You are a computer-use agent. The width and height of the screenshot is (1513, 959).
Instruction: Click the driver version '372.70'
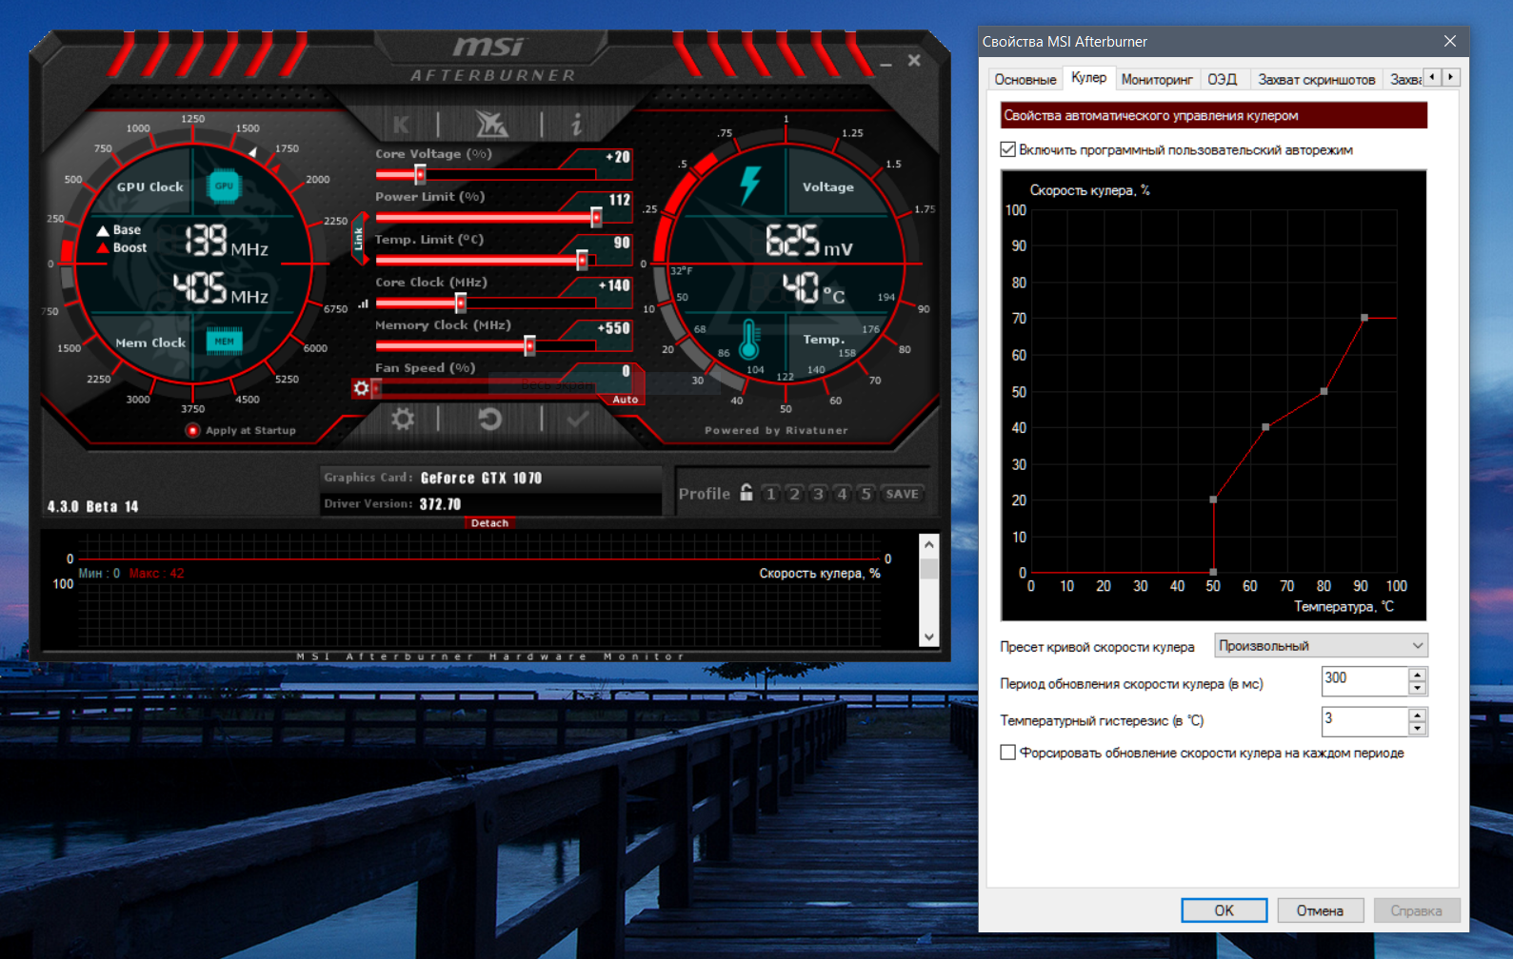pyautogui.click(x=440, y=503)
